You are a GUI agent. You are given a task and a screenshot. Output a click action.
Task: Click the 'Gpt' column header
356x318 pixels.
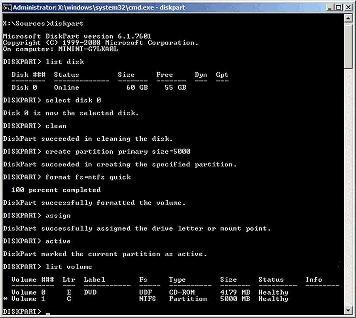(x=222, y=74)
